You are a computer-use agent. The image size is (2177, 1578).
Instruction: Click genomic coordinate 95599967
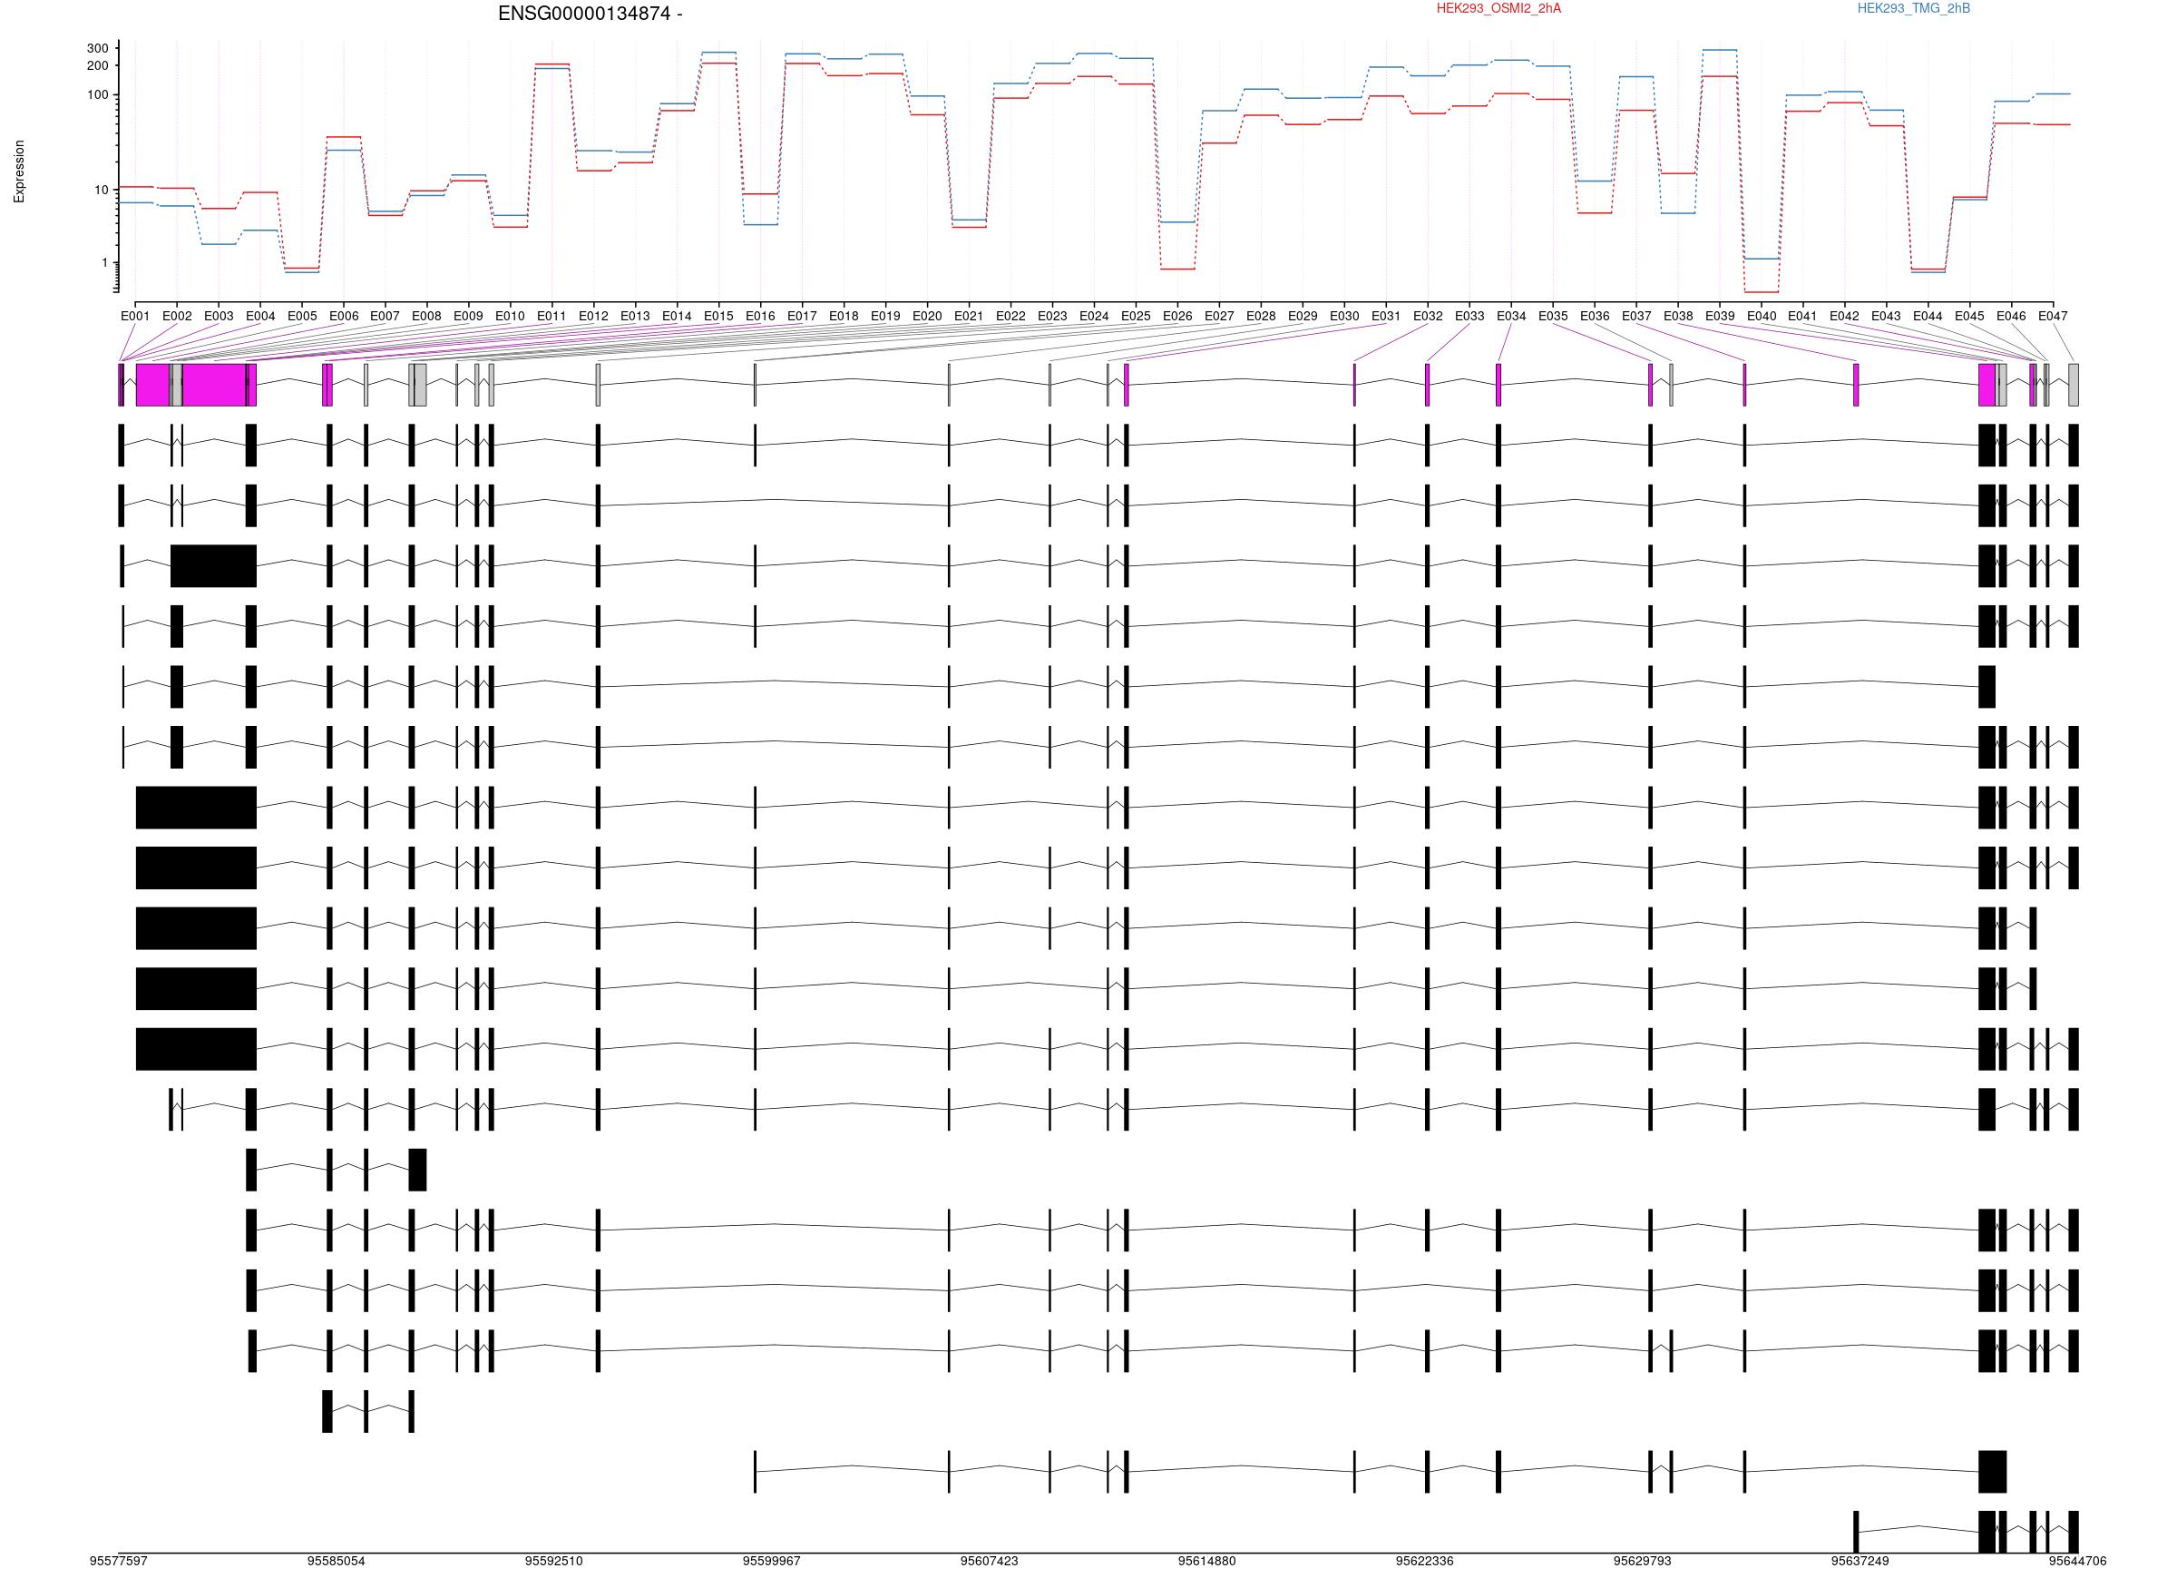(772, 1562)
